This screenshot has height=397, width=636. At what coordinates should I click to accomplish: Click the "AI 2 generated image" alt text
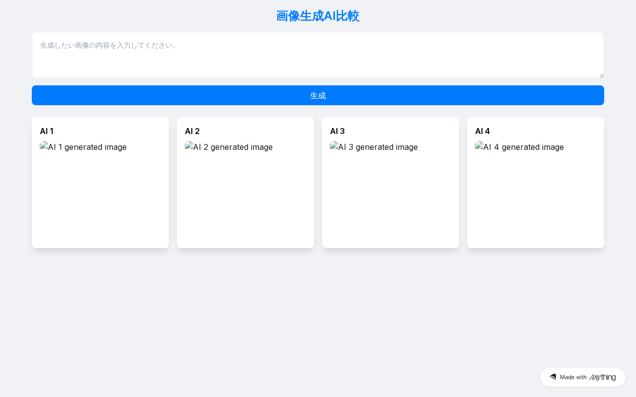coord(233,147)
